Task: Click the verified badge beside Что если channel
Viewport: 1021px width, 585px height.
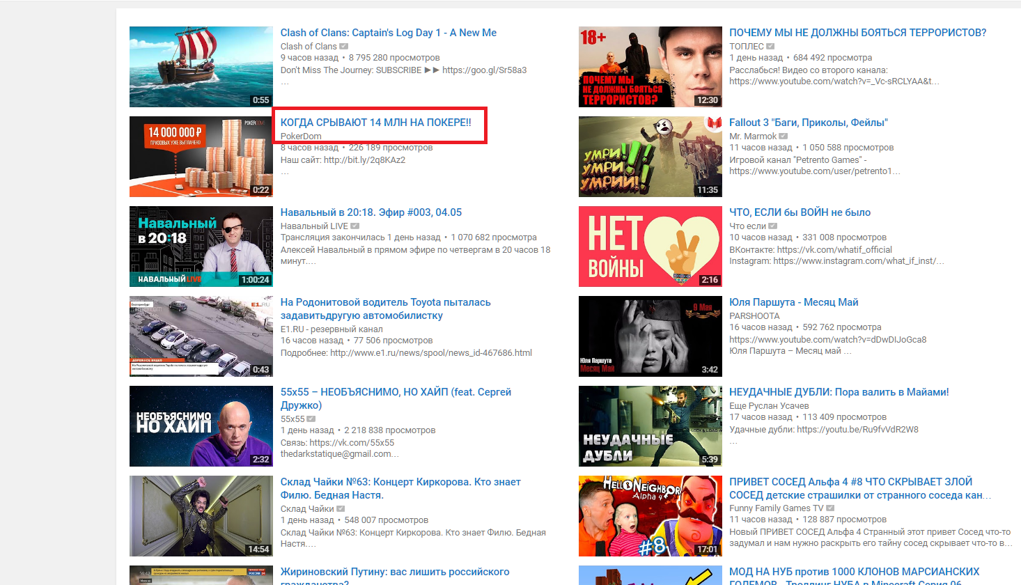Action: point(773,226)
